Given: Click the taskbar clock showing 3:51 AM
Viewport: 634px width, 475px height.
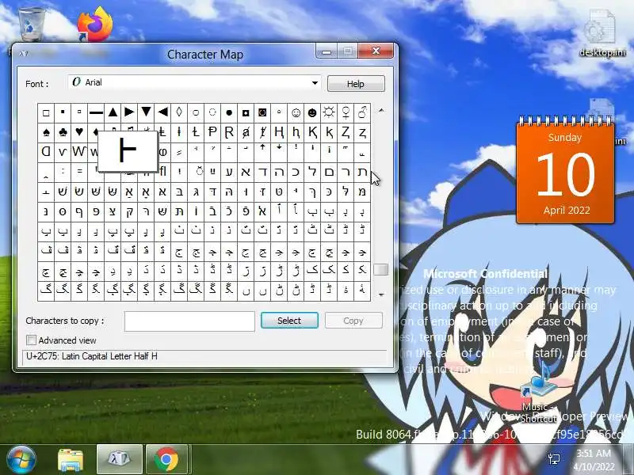Looking at the screenshot, I should 594,460.
